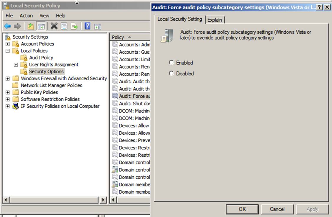Select the Disabled radio button

(171, 73)
